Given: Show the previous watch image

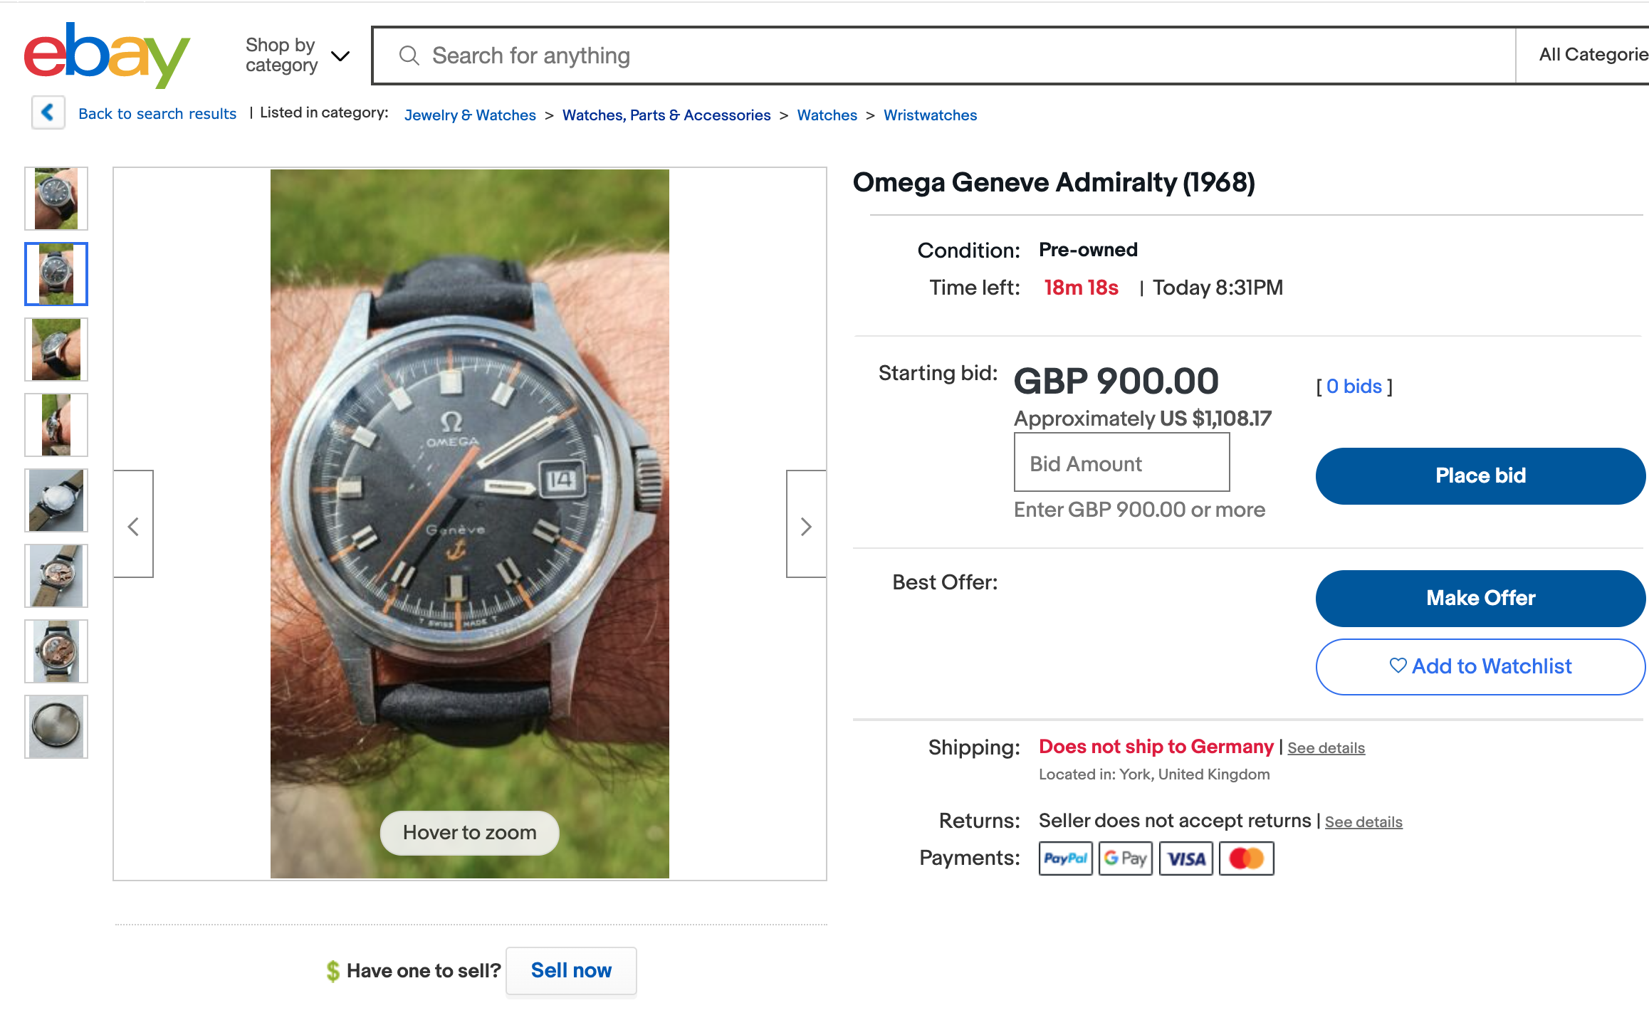Looking at the screenshot, I should tap(134, 525).
